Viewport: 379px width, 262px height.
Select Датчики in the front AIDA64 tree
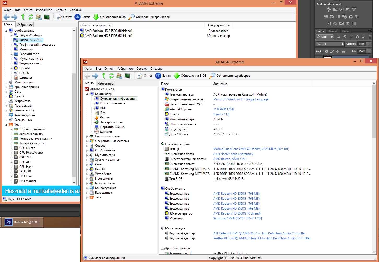click(106, 132)
